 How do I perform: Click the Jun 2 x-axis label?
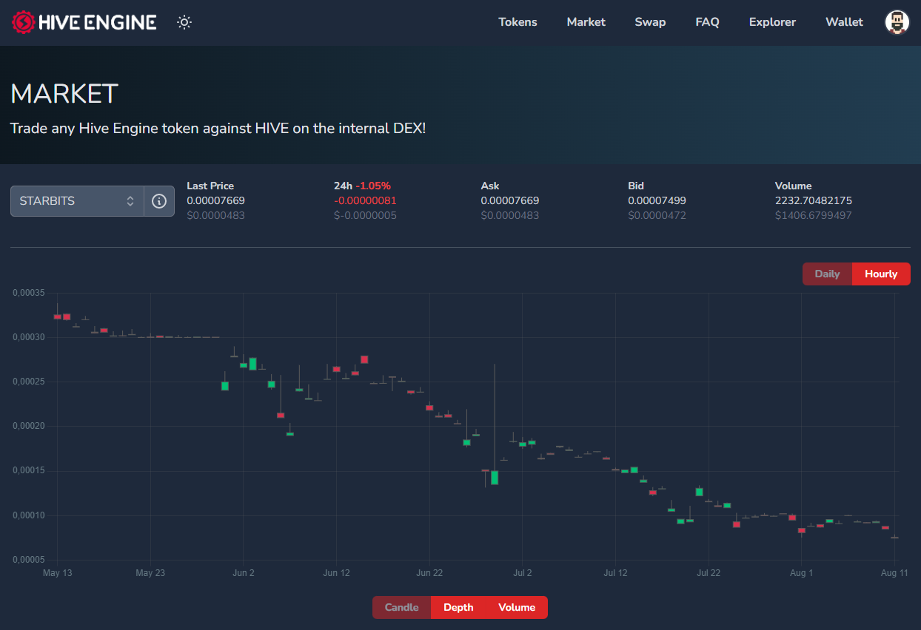tap(244, 572)
